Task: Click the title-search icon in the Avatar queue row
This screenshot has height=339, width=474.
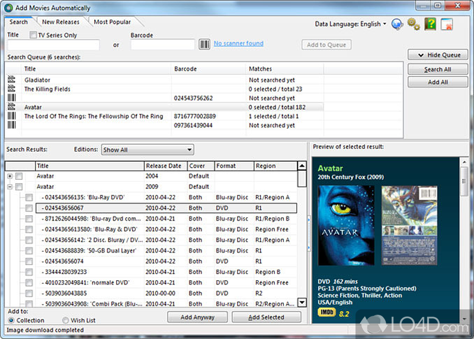Action: tap(11, 107)
